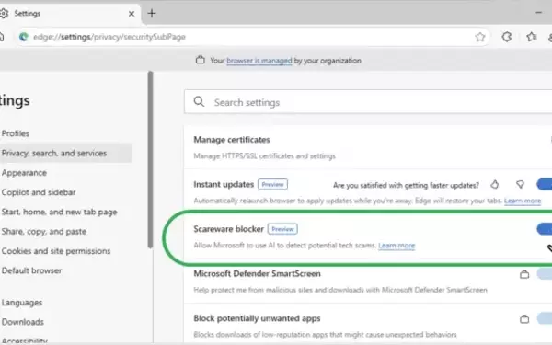The image size is (552, 345).
Task: Click 'Are you satisfied with getting faster updates?' text
Action: pos(406,185)
